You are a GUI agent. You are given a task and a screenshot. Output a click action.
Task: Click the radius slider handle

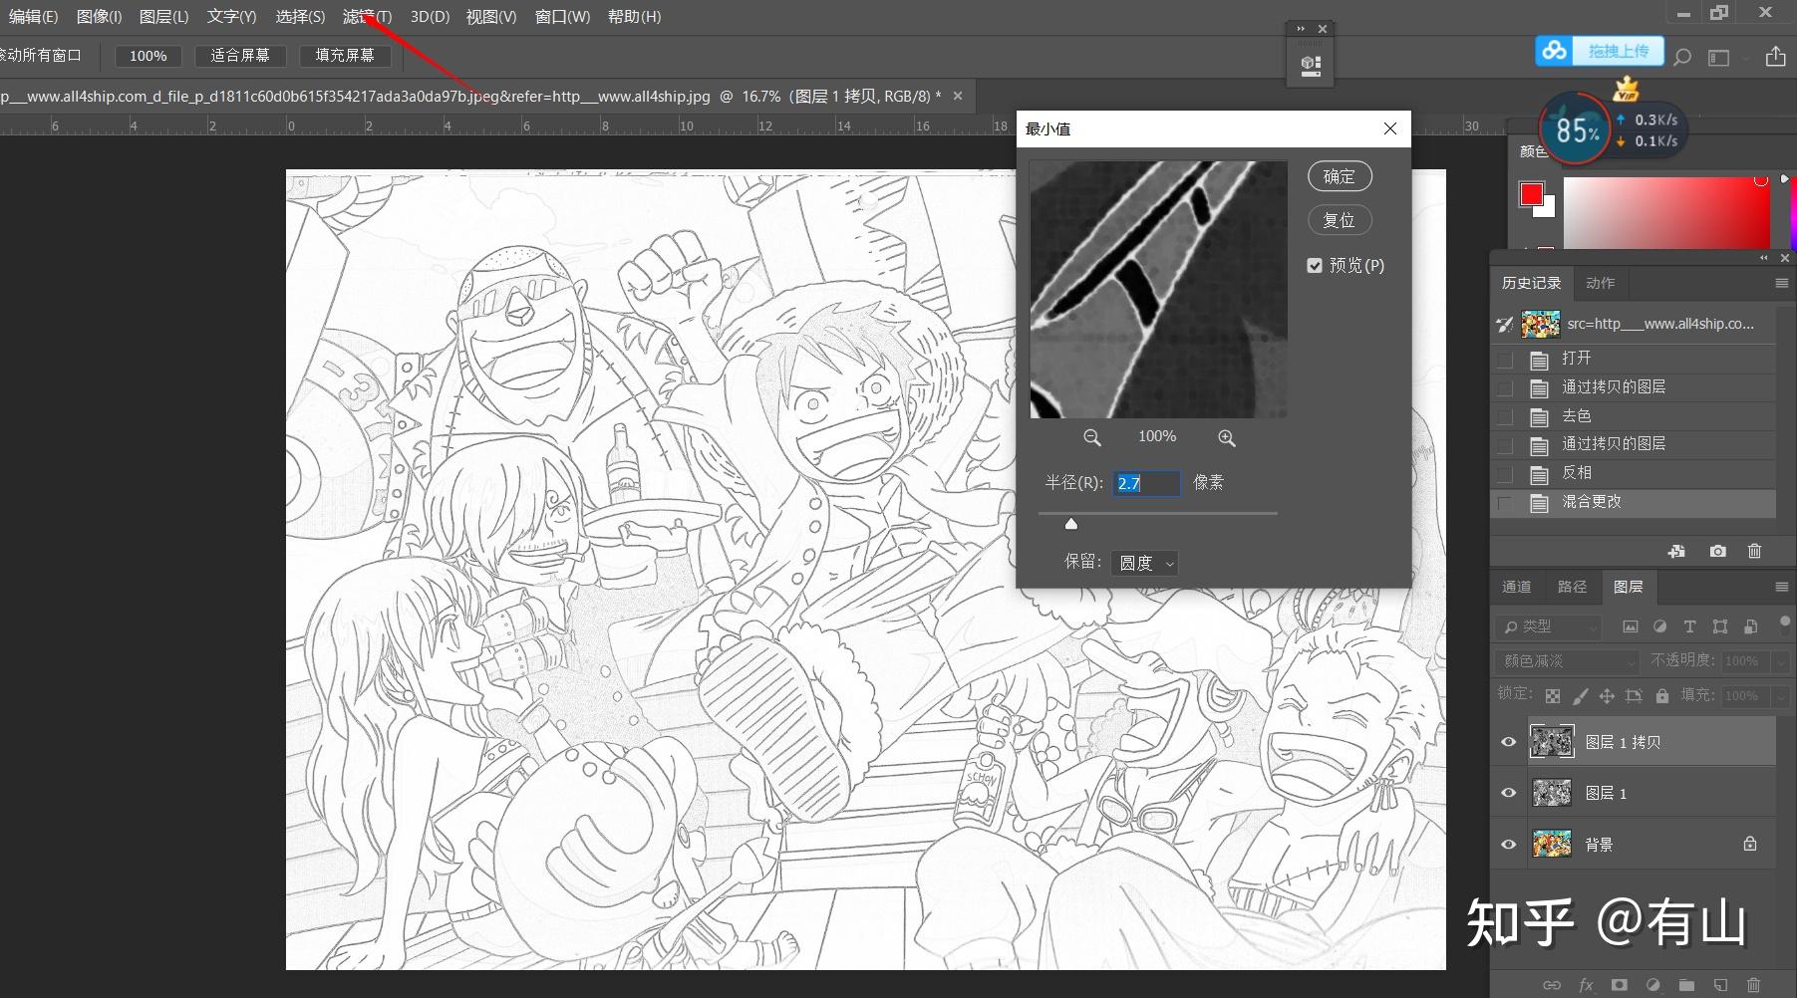coord(1071,524)
